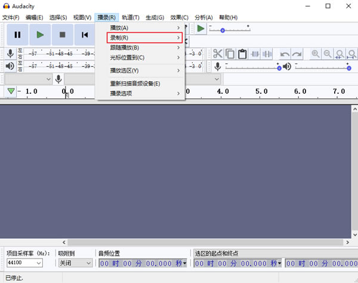
Task: Click the Zoom Out magnifier icon
Action: [328, 54]
